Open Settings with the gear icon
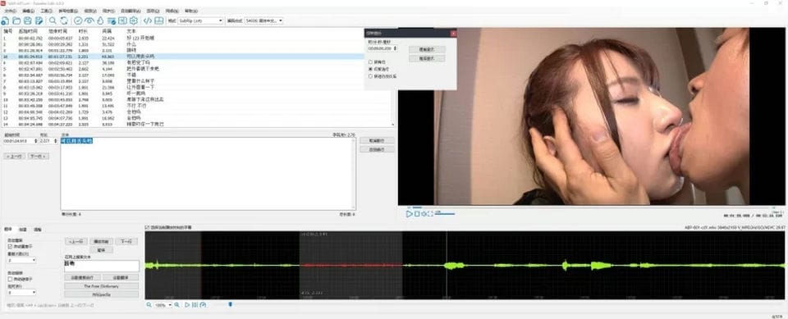The image size is (788, 319). coord(134,21)
